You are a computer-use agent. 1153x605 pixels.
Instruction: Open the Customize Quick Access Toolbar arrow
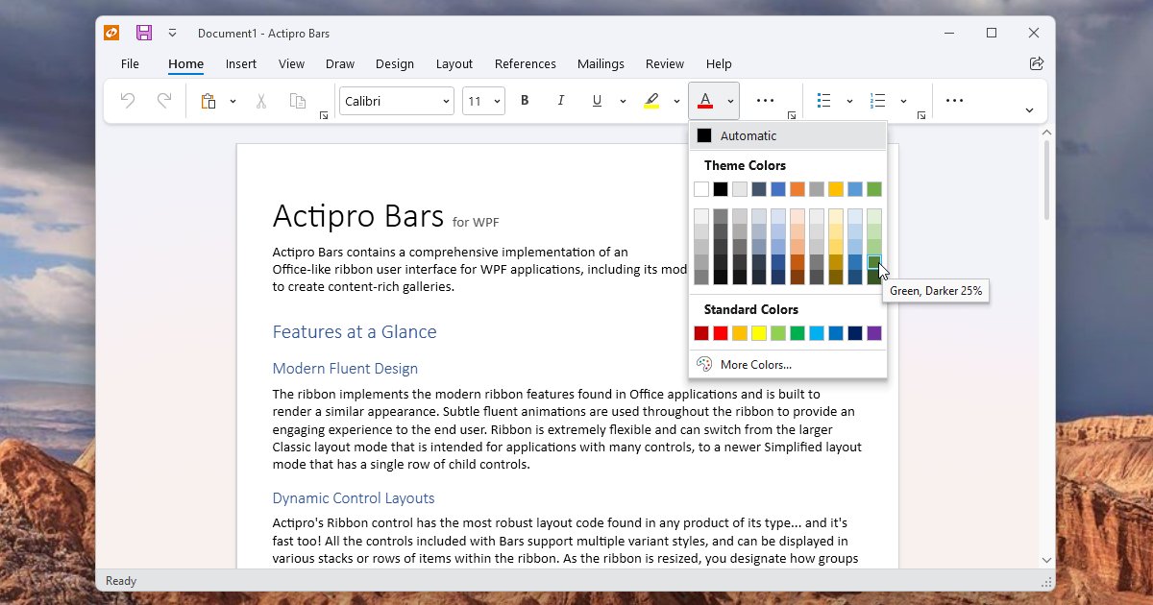[x=172, y=33]
